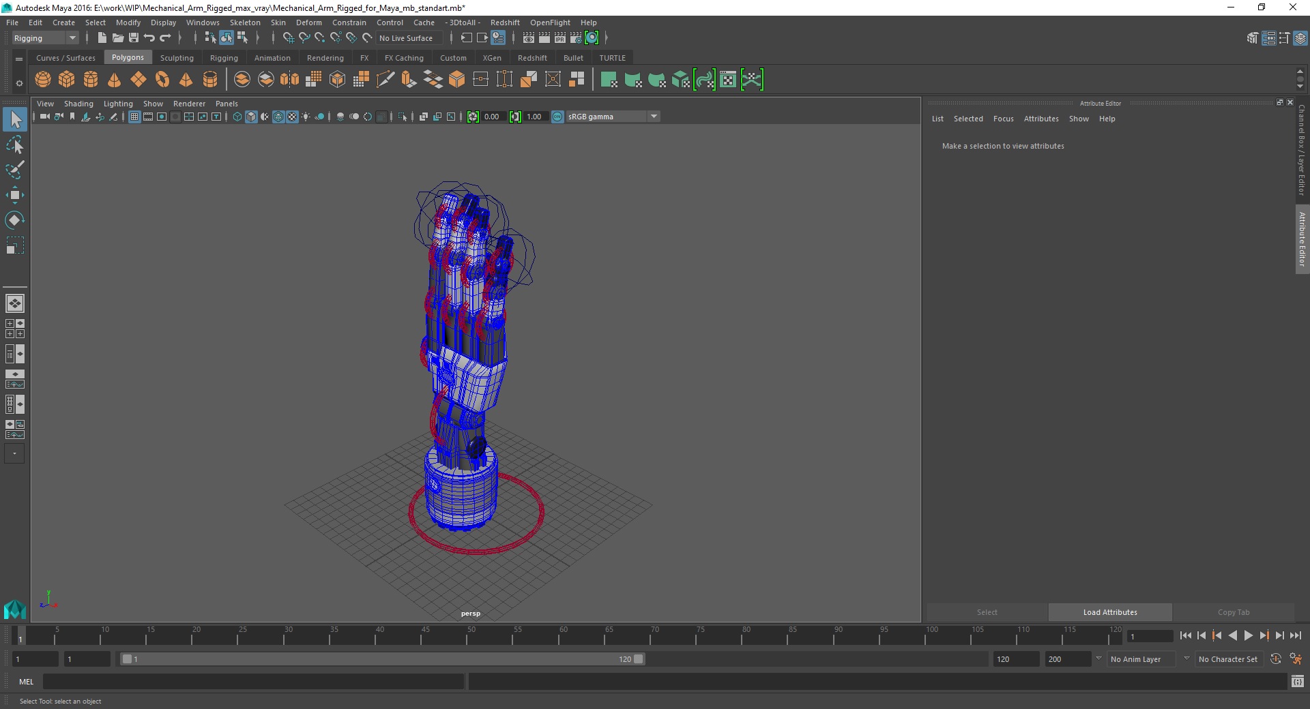Create a polygon torus from shelf

(x=162, y=80)
